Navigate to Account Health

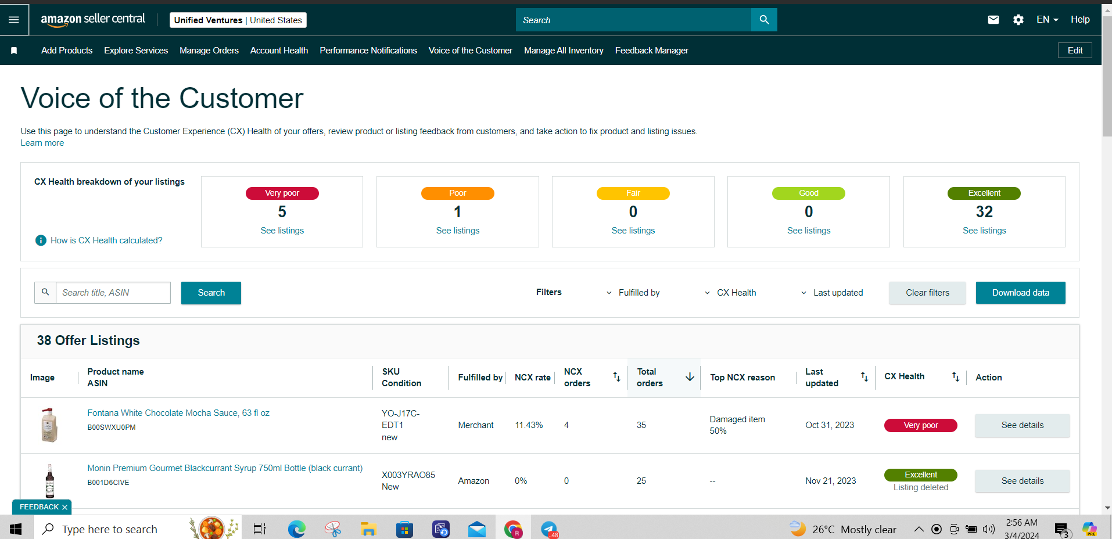(x=279, y=51)
